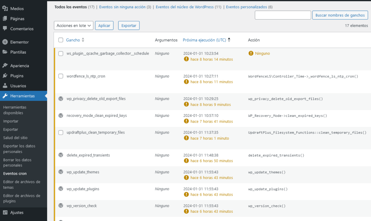The image size is (371, 221).
Task: Check the select-all events checkbox
Action: tap(61, 40)
